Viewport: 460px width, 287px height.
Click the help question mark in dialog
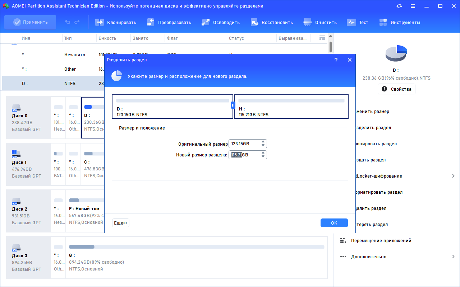pos(336,60)
